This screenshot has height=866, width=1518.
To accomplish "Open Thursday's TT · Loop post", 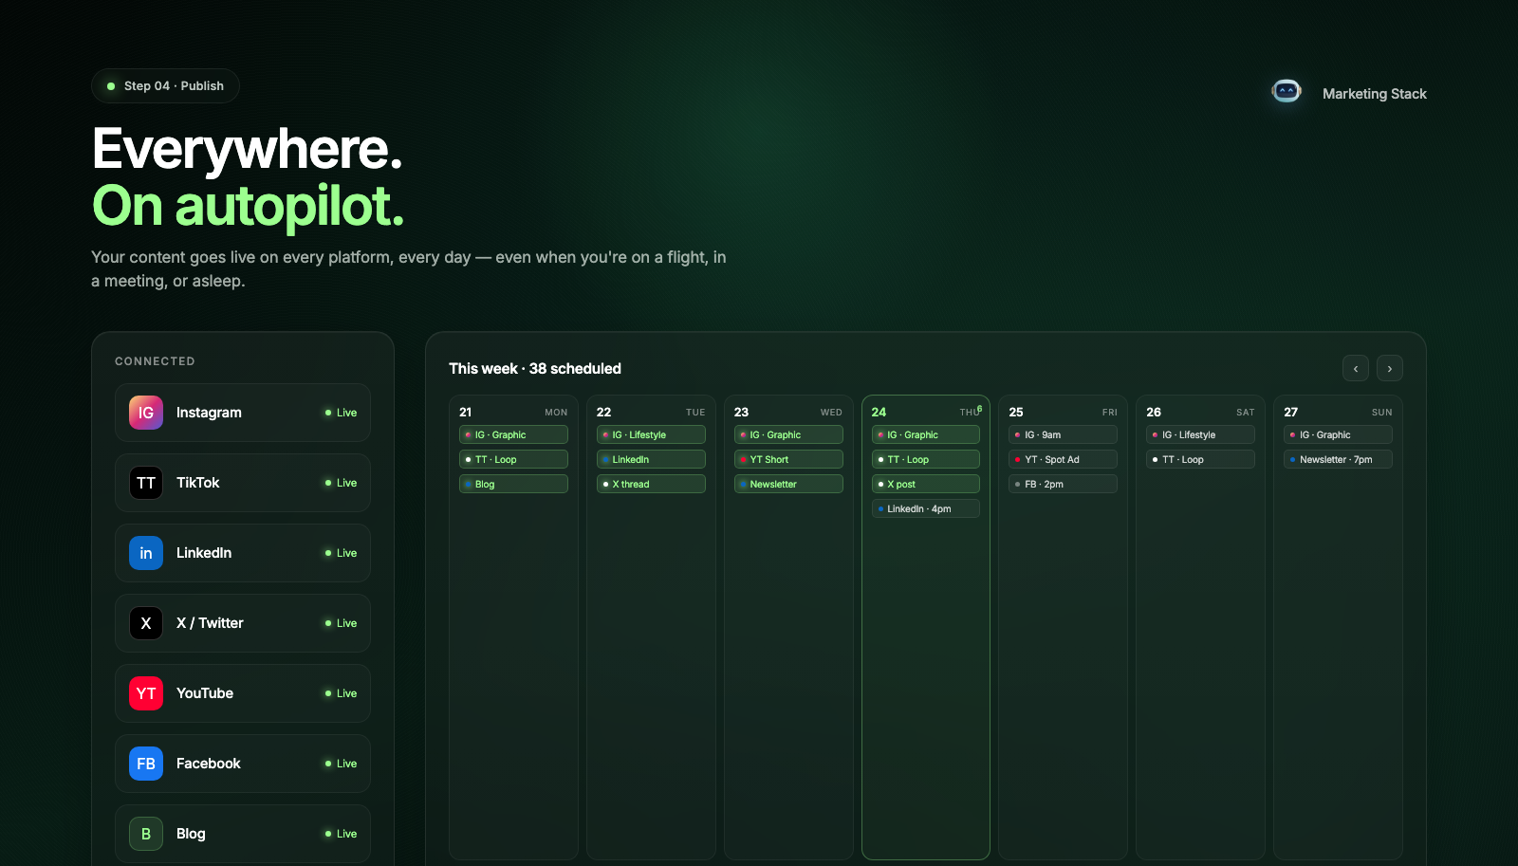I will tap(926, 459).
